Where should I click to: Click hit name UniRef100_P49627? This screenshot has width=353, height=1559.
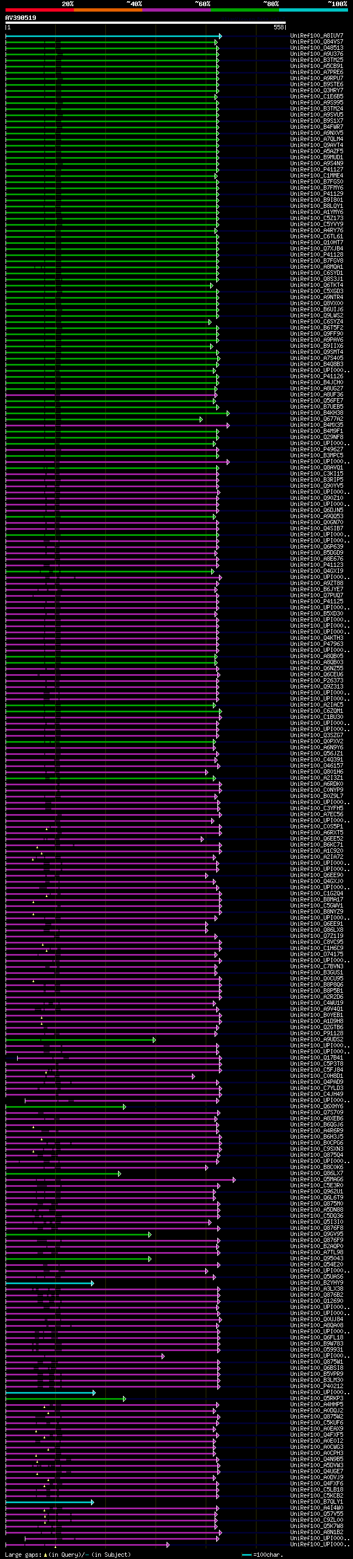[x=317, y=449]
